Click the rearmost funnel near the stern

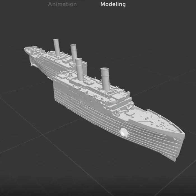tap(57, 48)
